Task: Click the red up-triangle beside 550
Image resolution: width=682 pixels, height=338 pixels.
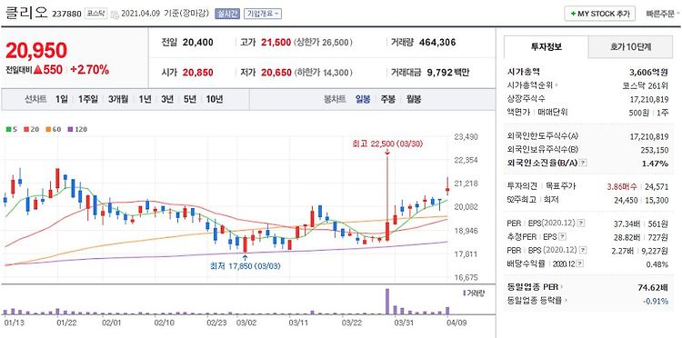Action: pyautogui.click(x=38, y=70)
